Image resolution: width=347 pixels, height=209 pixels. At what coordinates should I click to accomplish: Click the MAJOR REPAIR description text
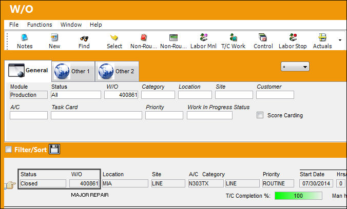pyautogui.click(x=90, y=195)
